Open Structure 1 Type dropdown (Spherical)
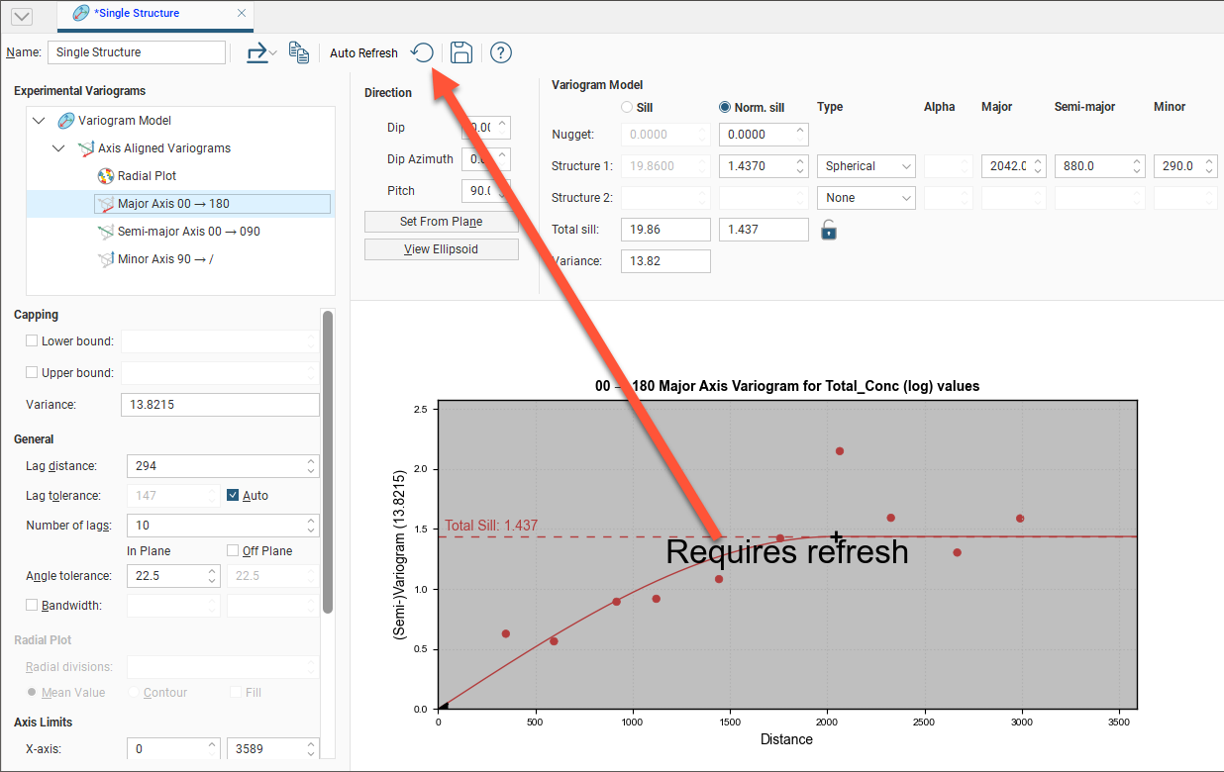1224x772 pixels. [x=867, y=166]
